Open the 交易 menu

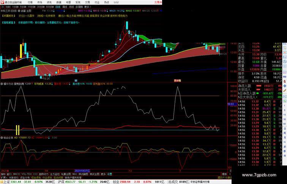[87, 2]
